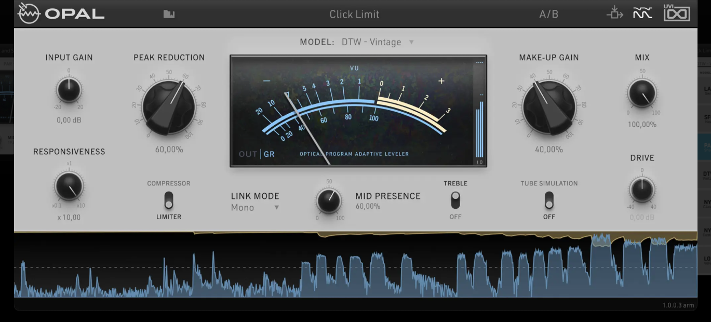Open the Click Limit preset name
The width and height of the screenshot is (711, 322).
pyautogui.click(x=354, y=15)
